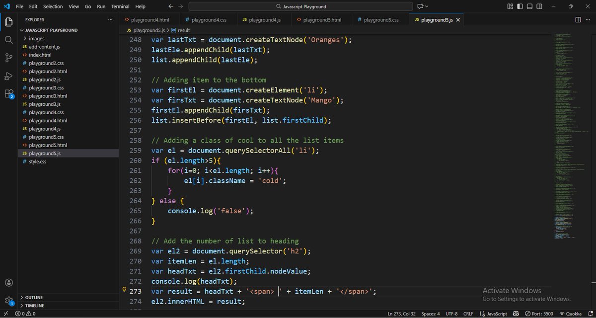Go back with the left arrow
The height and width of the screenshot is (318, 596).
pos(170,6)
